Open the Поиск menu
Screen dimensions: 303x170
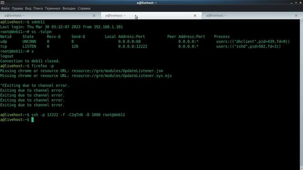click(x=38, y=8)
